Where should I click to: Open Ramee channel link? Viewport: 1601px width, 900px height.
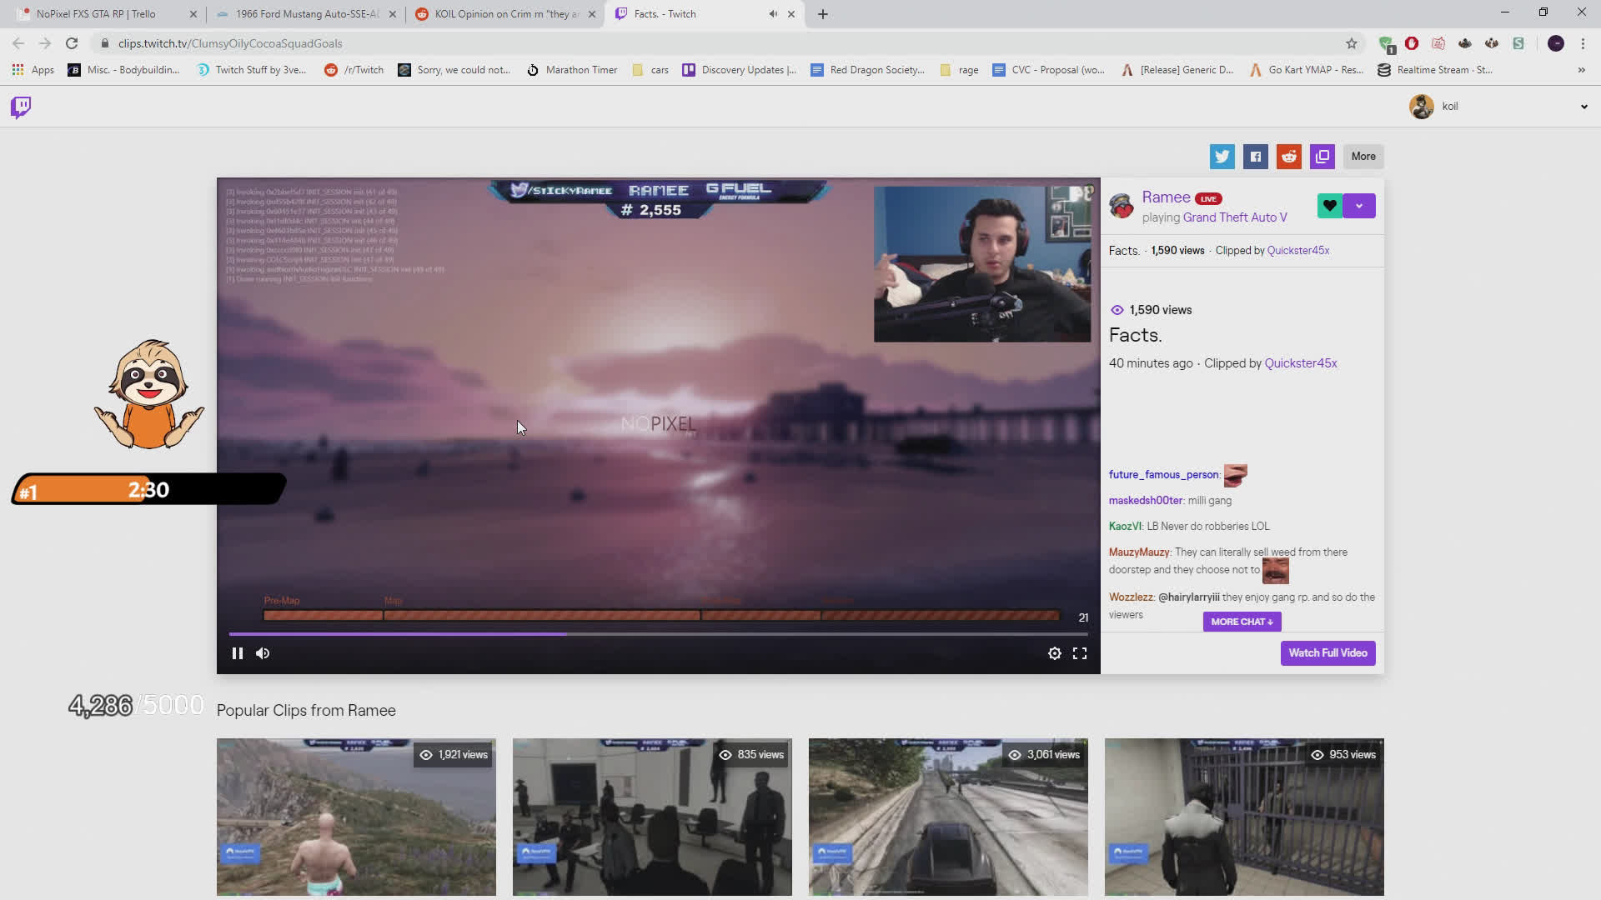(1166, 197)
